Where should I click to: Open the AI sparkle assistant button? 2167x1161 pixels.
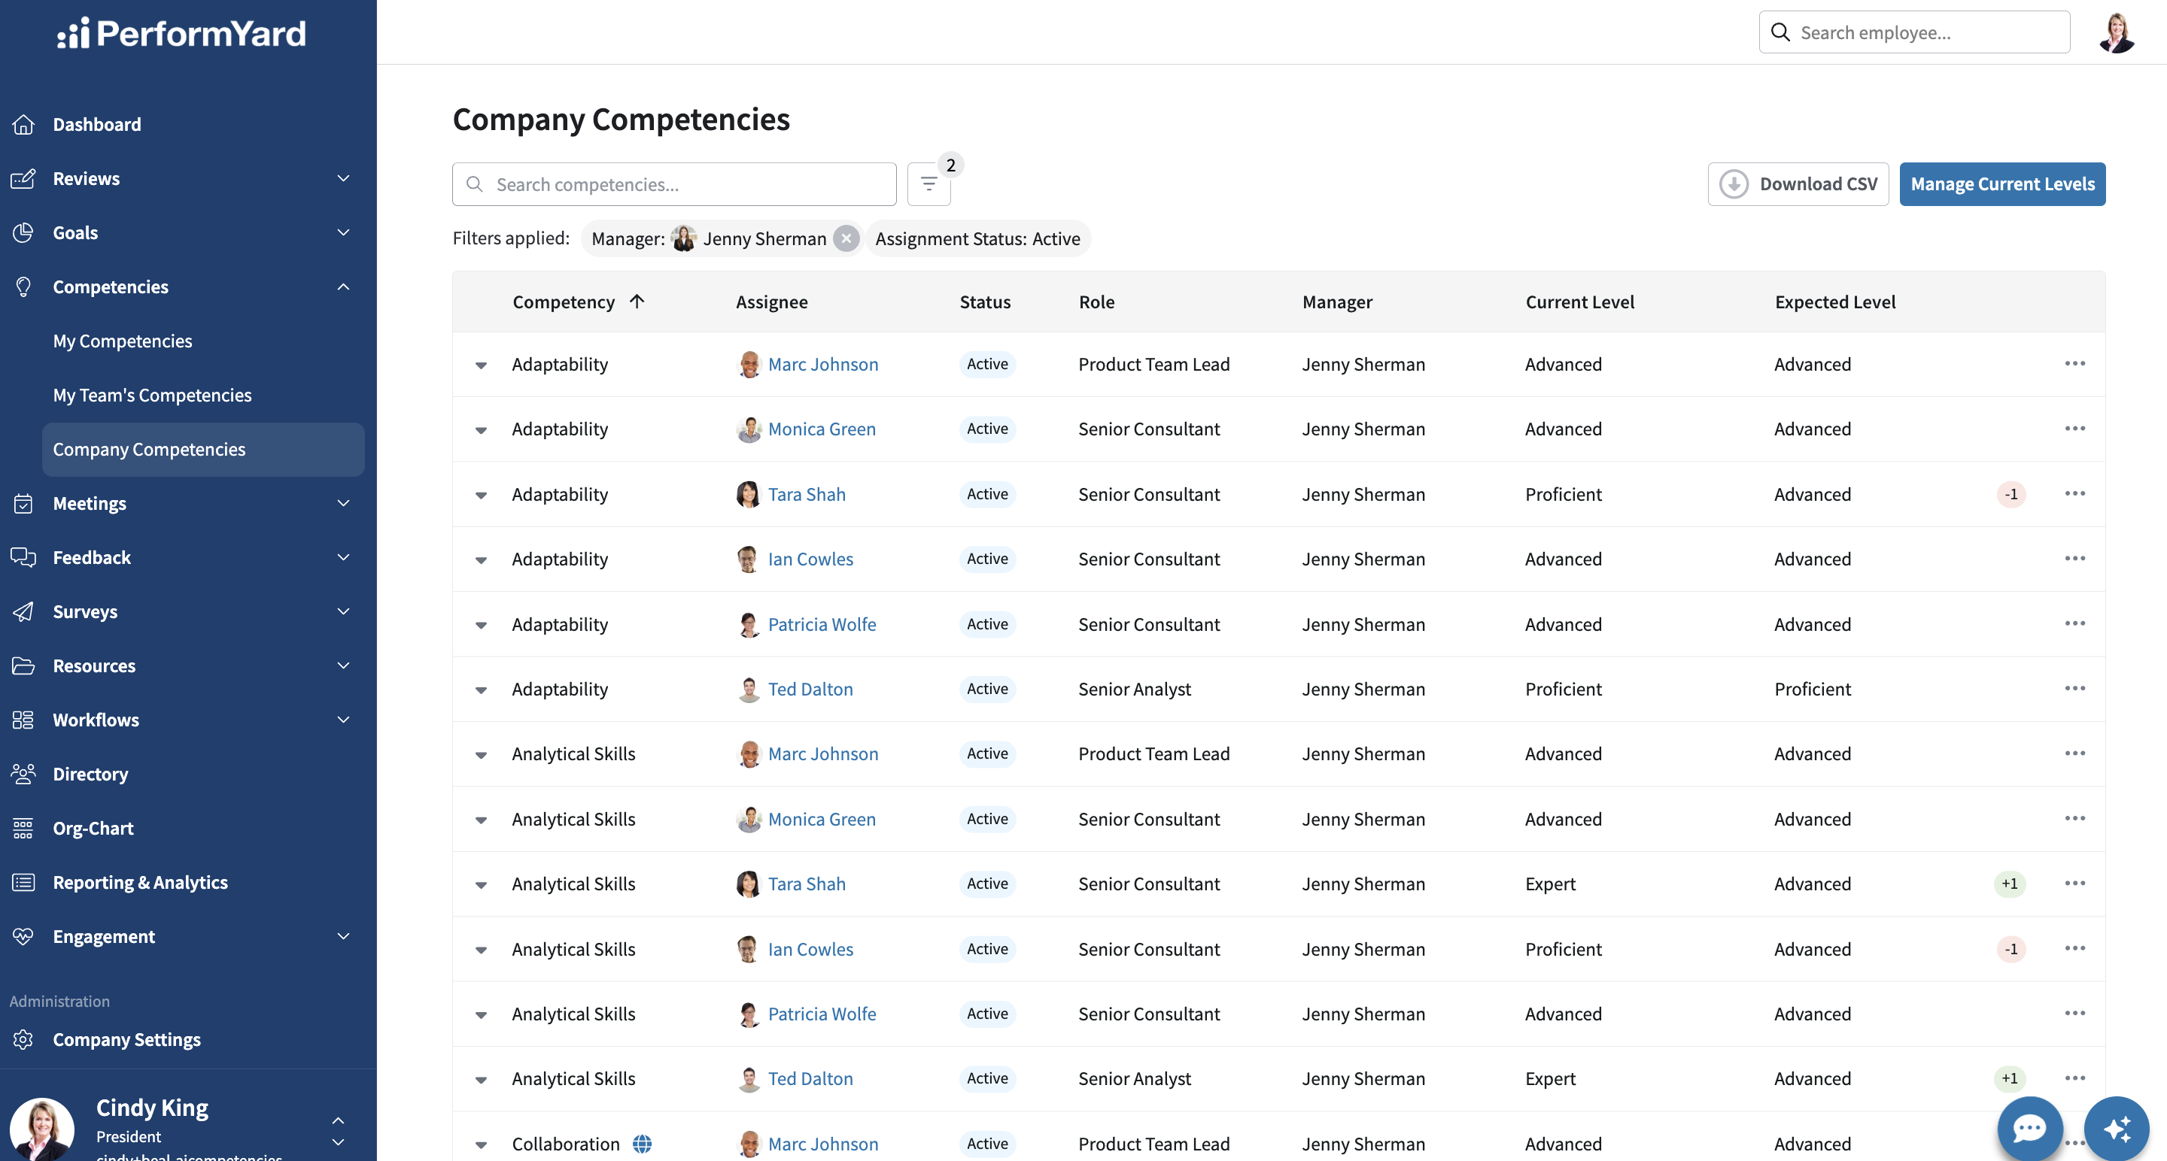2117,1128
